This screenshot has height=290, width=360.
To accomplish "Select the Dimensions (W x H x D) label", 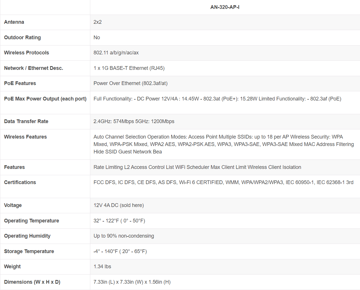I will [x=32, y=282].
